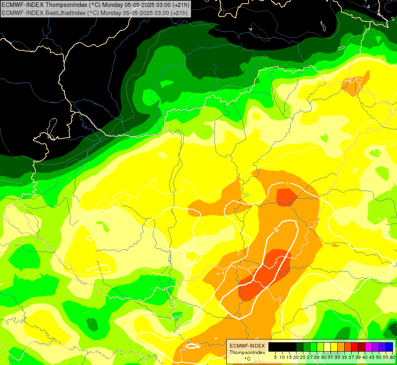Click the legend tick value 33
Image resolution: width=397 pixels, height=365 pixels.
pyautogui.click(x=337, y=357)
